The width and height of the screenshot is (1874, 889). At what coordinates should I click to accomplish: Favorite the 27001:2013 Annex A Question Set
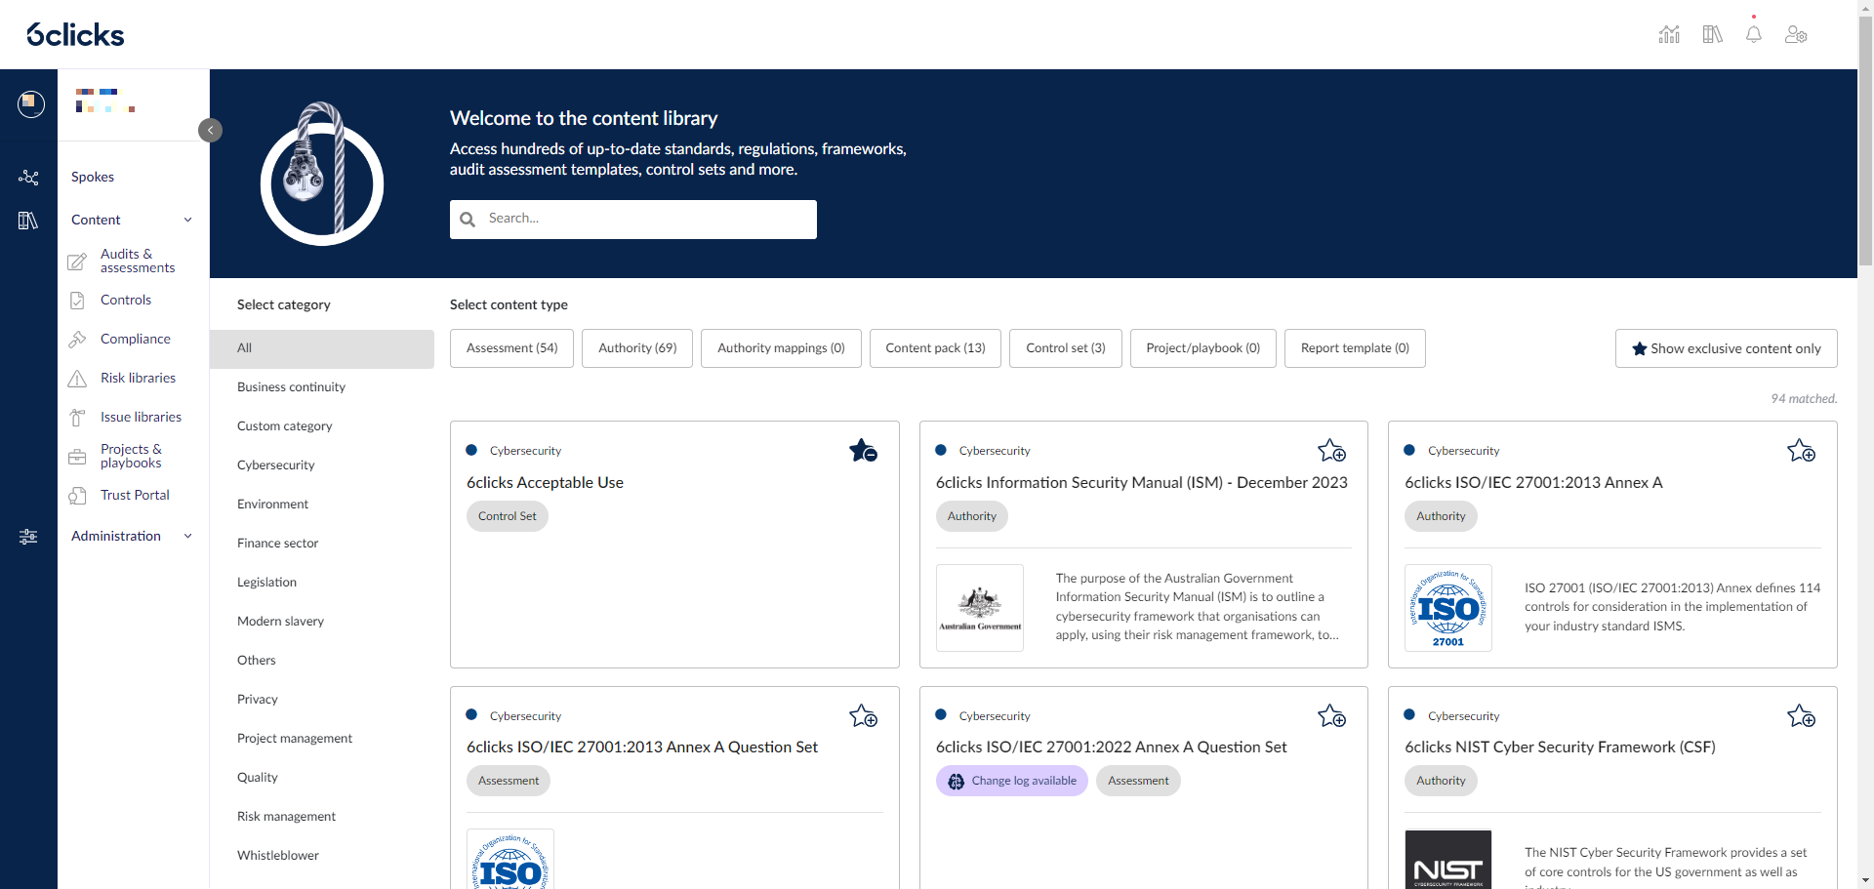pyautogui.click(x=863, y=716)
